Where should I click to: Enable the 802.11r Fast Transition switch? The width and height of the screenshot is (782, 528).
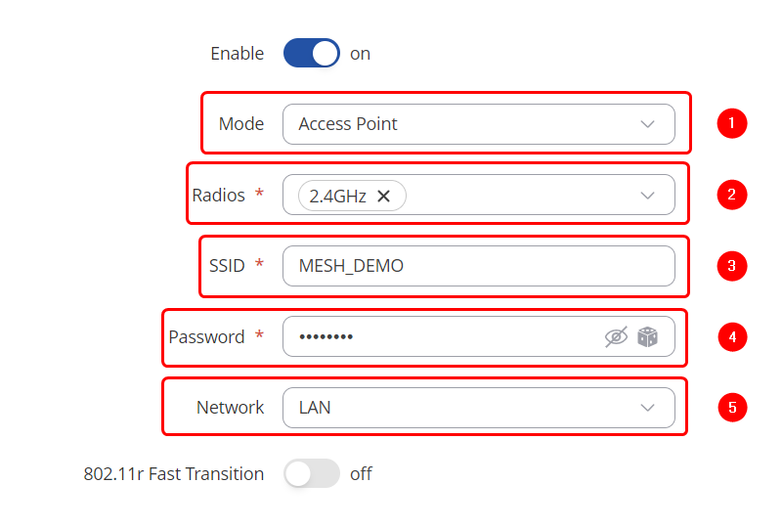coord(311,474)
